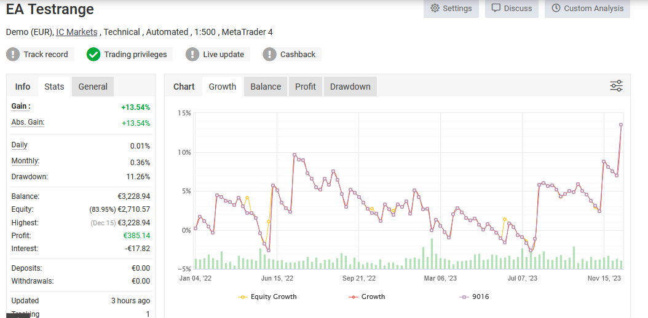Click the Discuss button
The height and width of the screenshot is (318, 648).
(x=512, y=9)
